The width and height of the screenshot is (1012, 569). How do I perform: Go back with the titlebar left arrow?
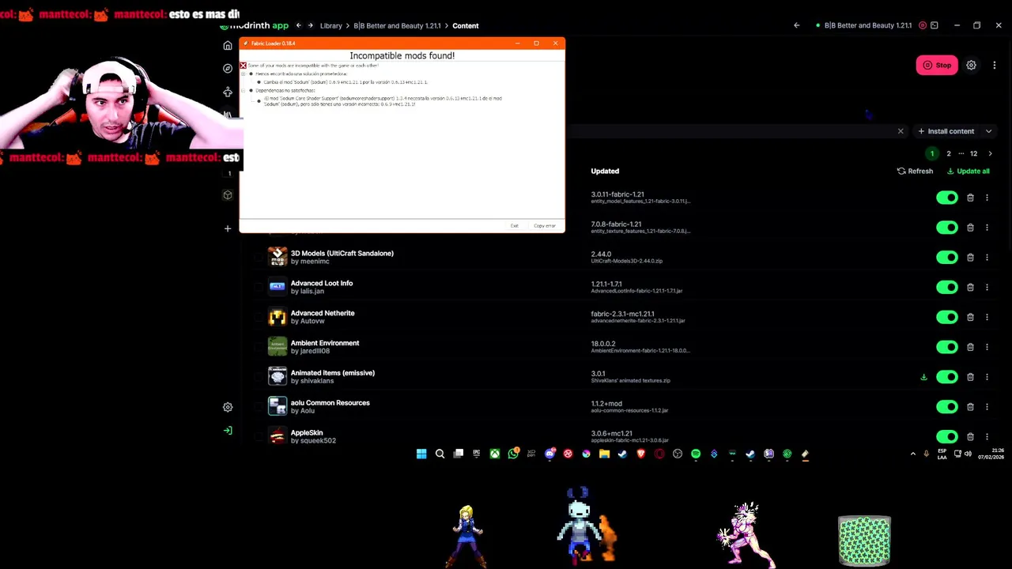[796, 25]
